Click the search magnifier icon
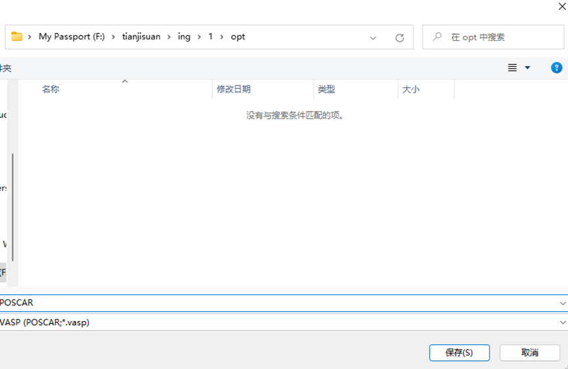This screenshot has width=568, height=369. [x=437, y=36]
